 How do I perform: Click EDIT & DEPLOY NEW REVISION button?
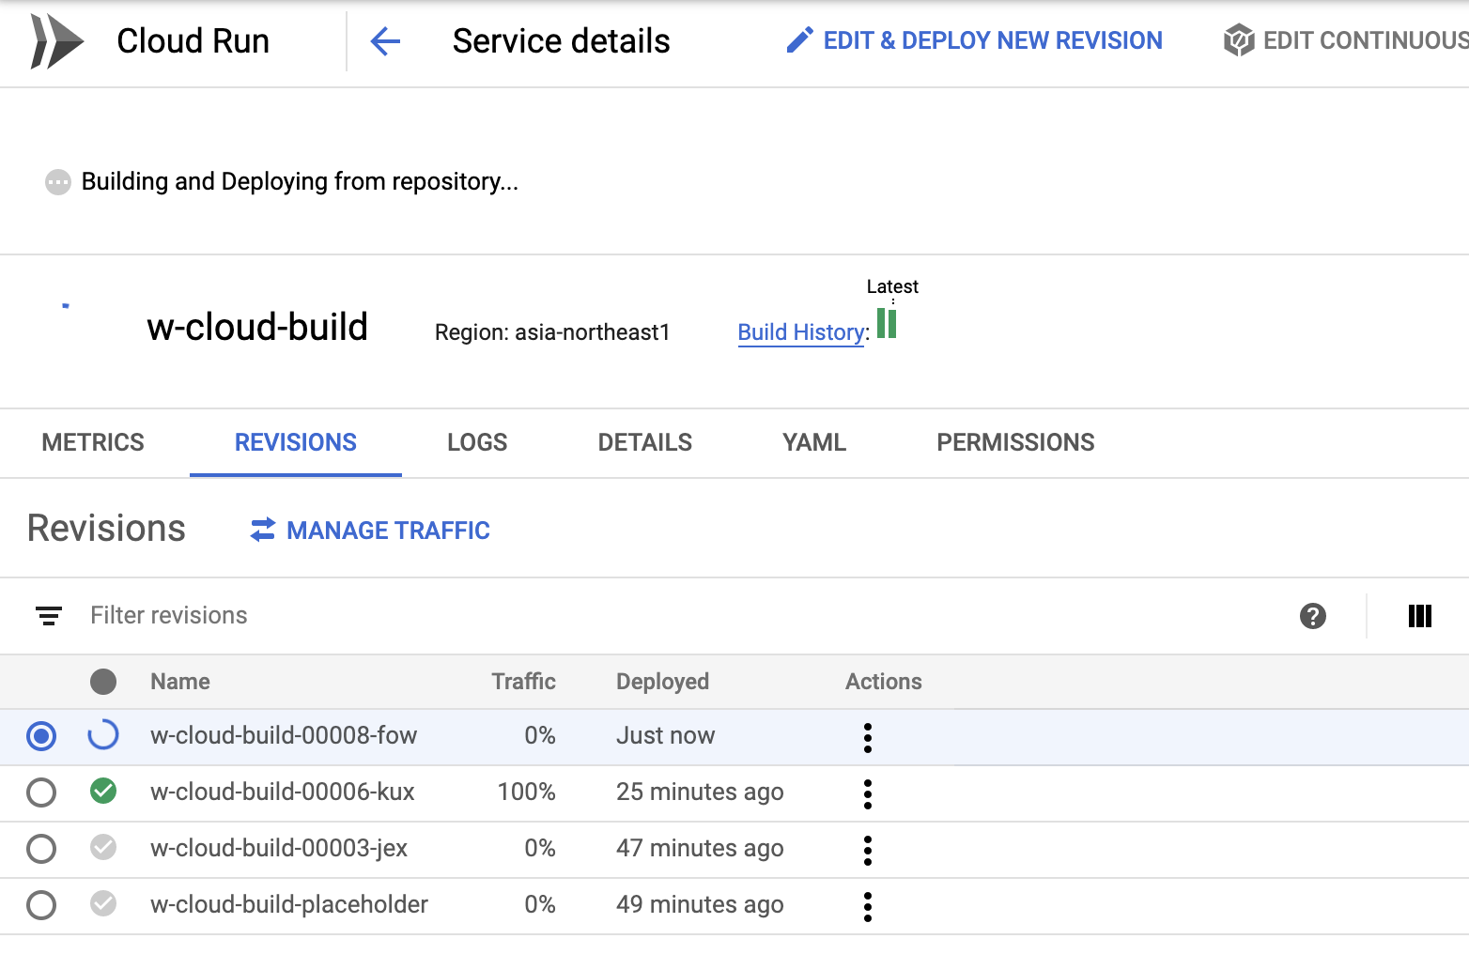click(x=974, y=40)
